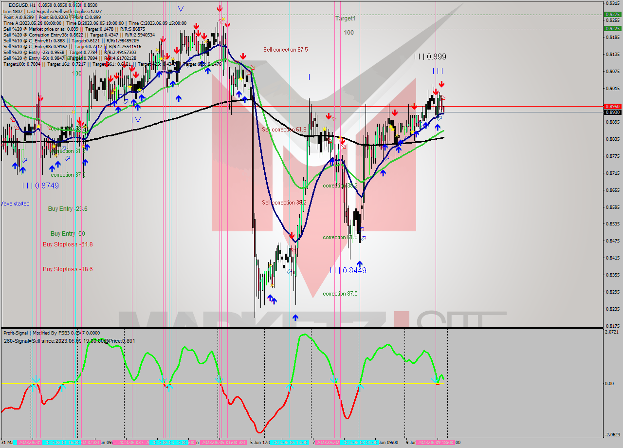The height and width of the screenshot is (448, 623).
Task: Click the pink '2023.06.07' time label
Action: 329,442
